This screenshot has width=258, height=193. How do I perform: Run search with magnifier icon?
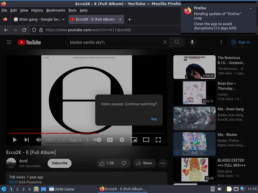click(177, 42)
